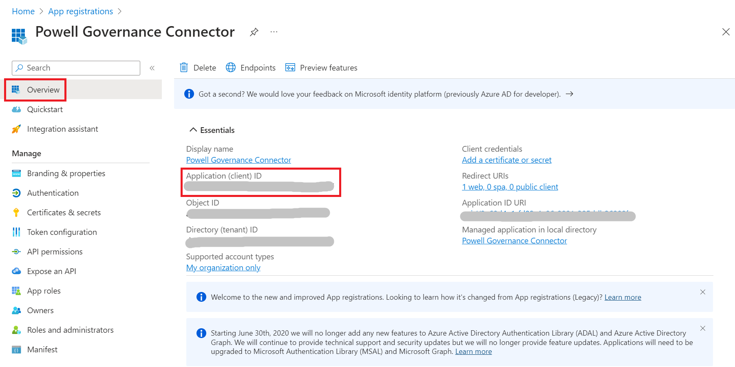Viewport: 735px width, 367px height.
Task: Click the ADAL notice info icon
Action: coord(201,333)
